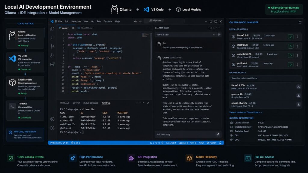Screen dimensions: 308x173
Task: Open more options for mistral:7b model
Action: (297, 46)
